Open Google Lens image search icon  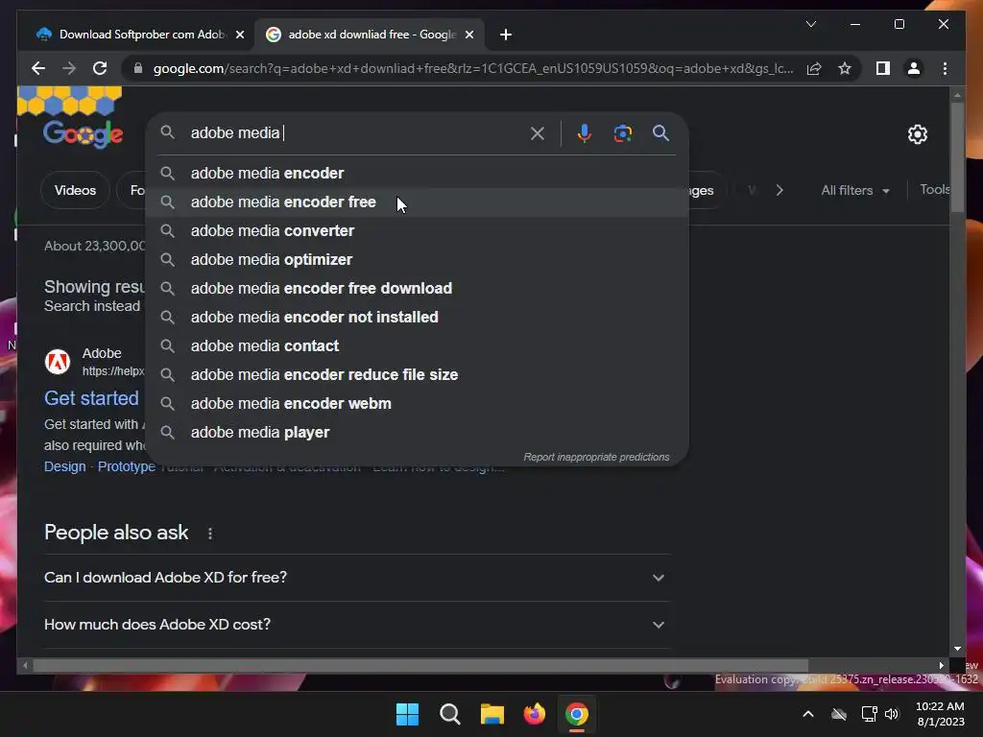(x=622, y=133)
